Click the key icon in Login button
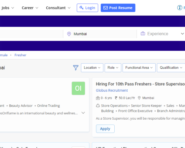185x148 pixels. [x=81, y=8]
